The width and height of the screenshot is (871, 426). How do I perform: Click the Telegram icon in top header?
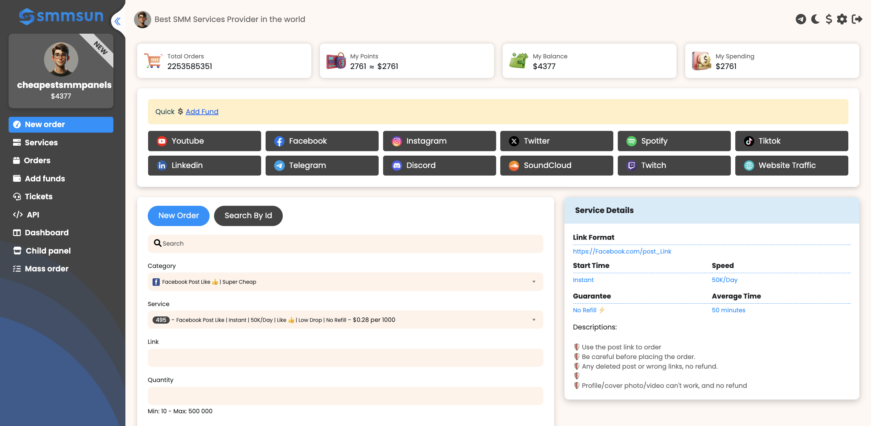801,19
